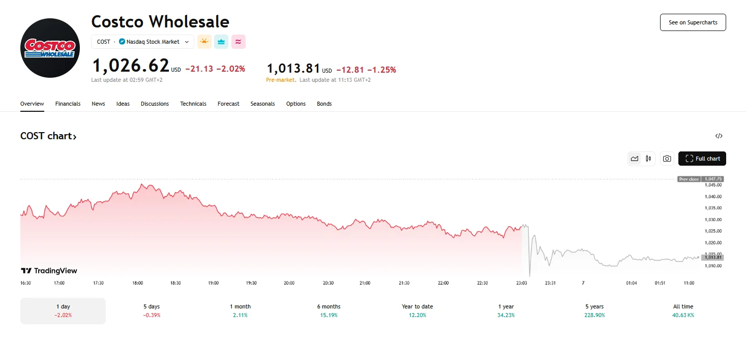Open Full chart view
This screenshot has width=746, height=342.
coord(702,158)
